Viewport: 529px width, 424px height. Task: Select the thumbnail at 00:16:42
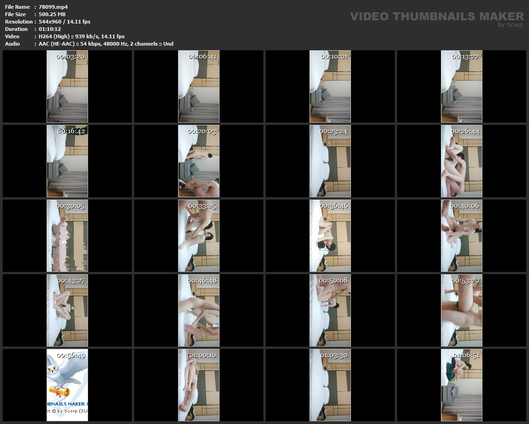(x=67, y=161)
